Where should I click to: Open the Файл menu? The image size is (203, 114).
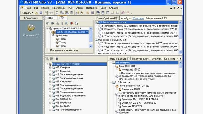click(28, 8)
